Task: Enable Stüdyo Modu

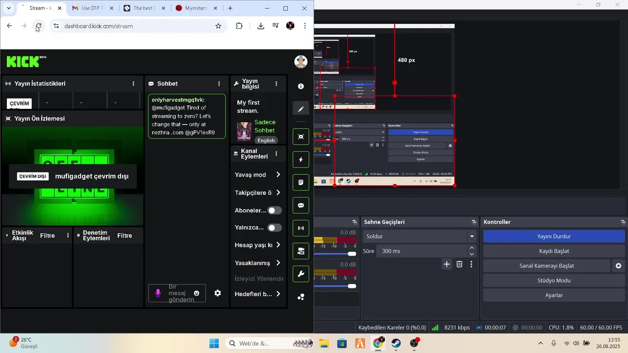Action: pyautogui.click(x=554, y=280)
